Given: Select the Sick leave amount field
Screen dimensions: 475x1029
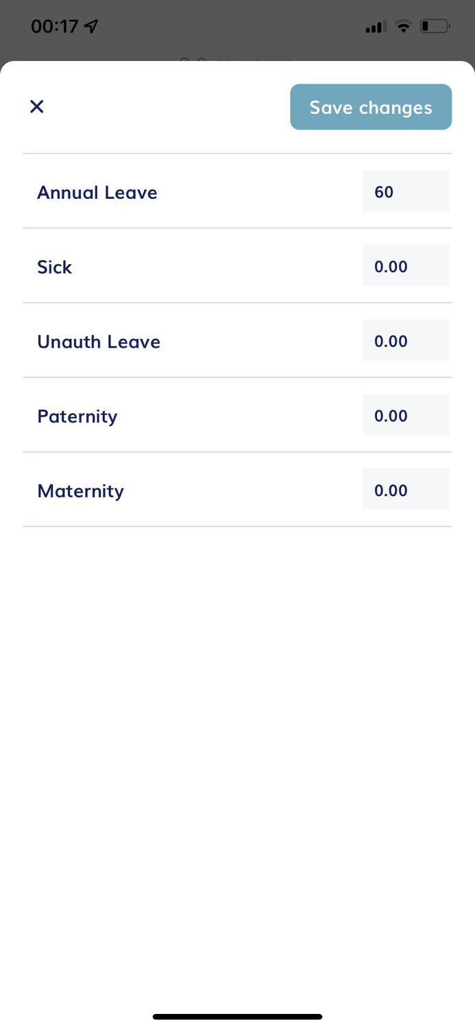Looking at the screenshot, I should [x=406, y=265].
